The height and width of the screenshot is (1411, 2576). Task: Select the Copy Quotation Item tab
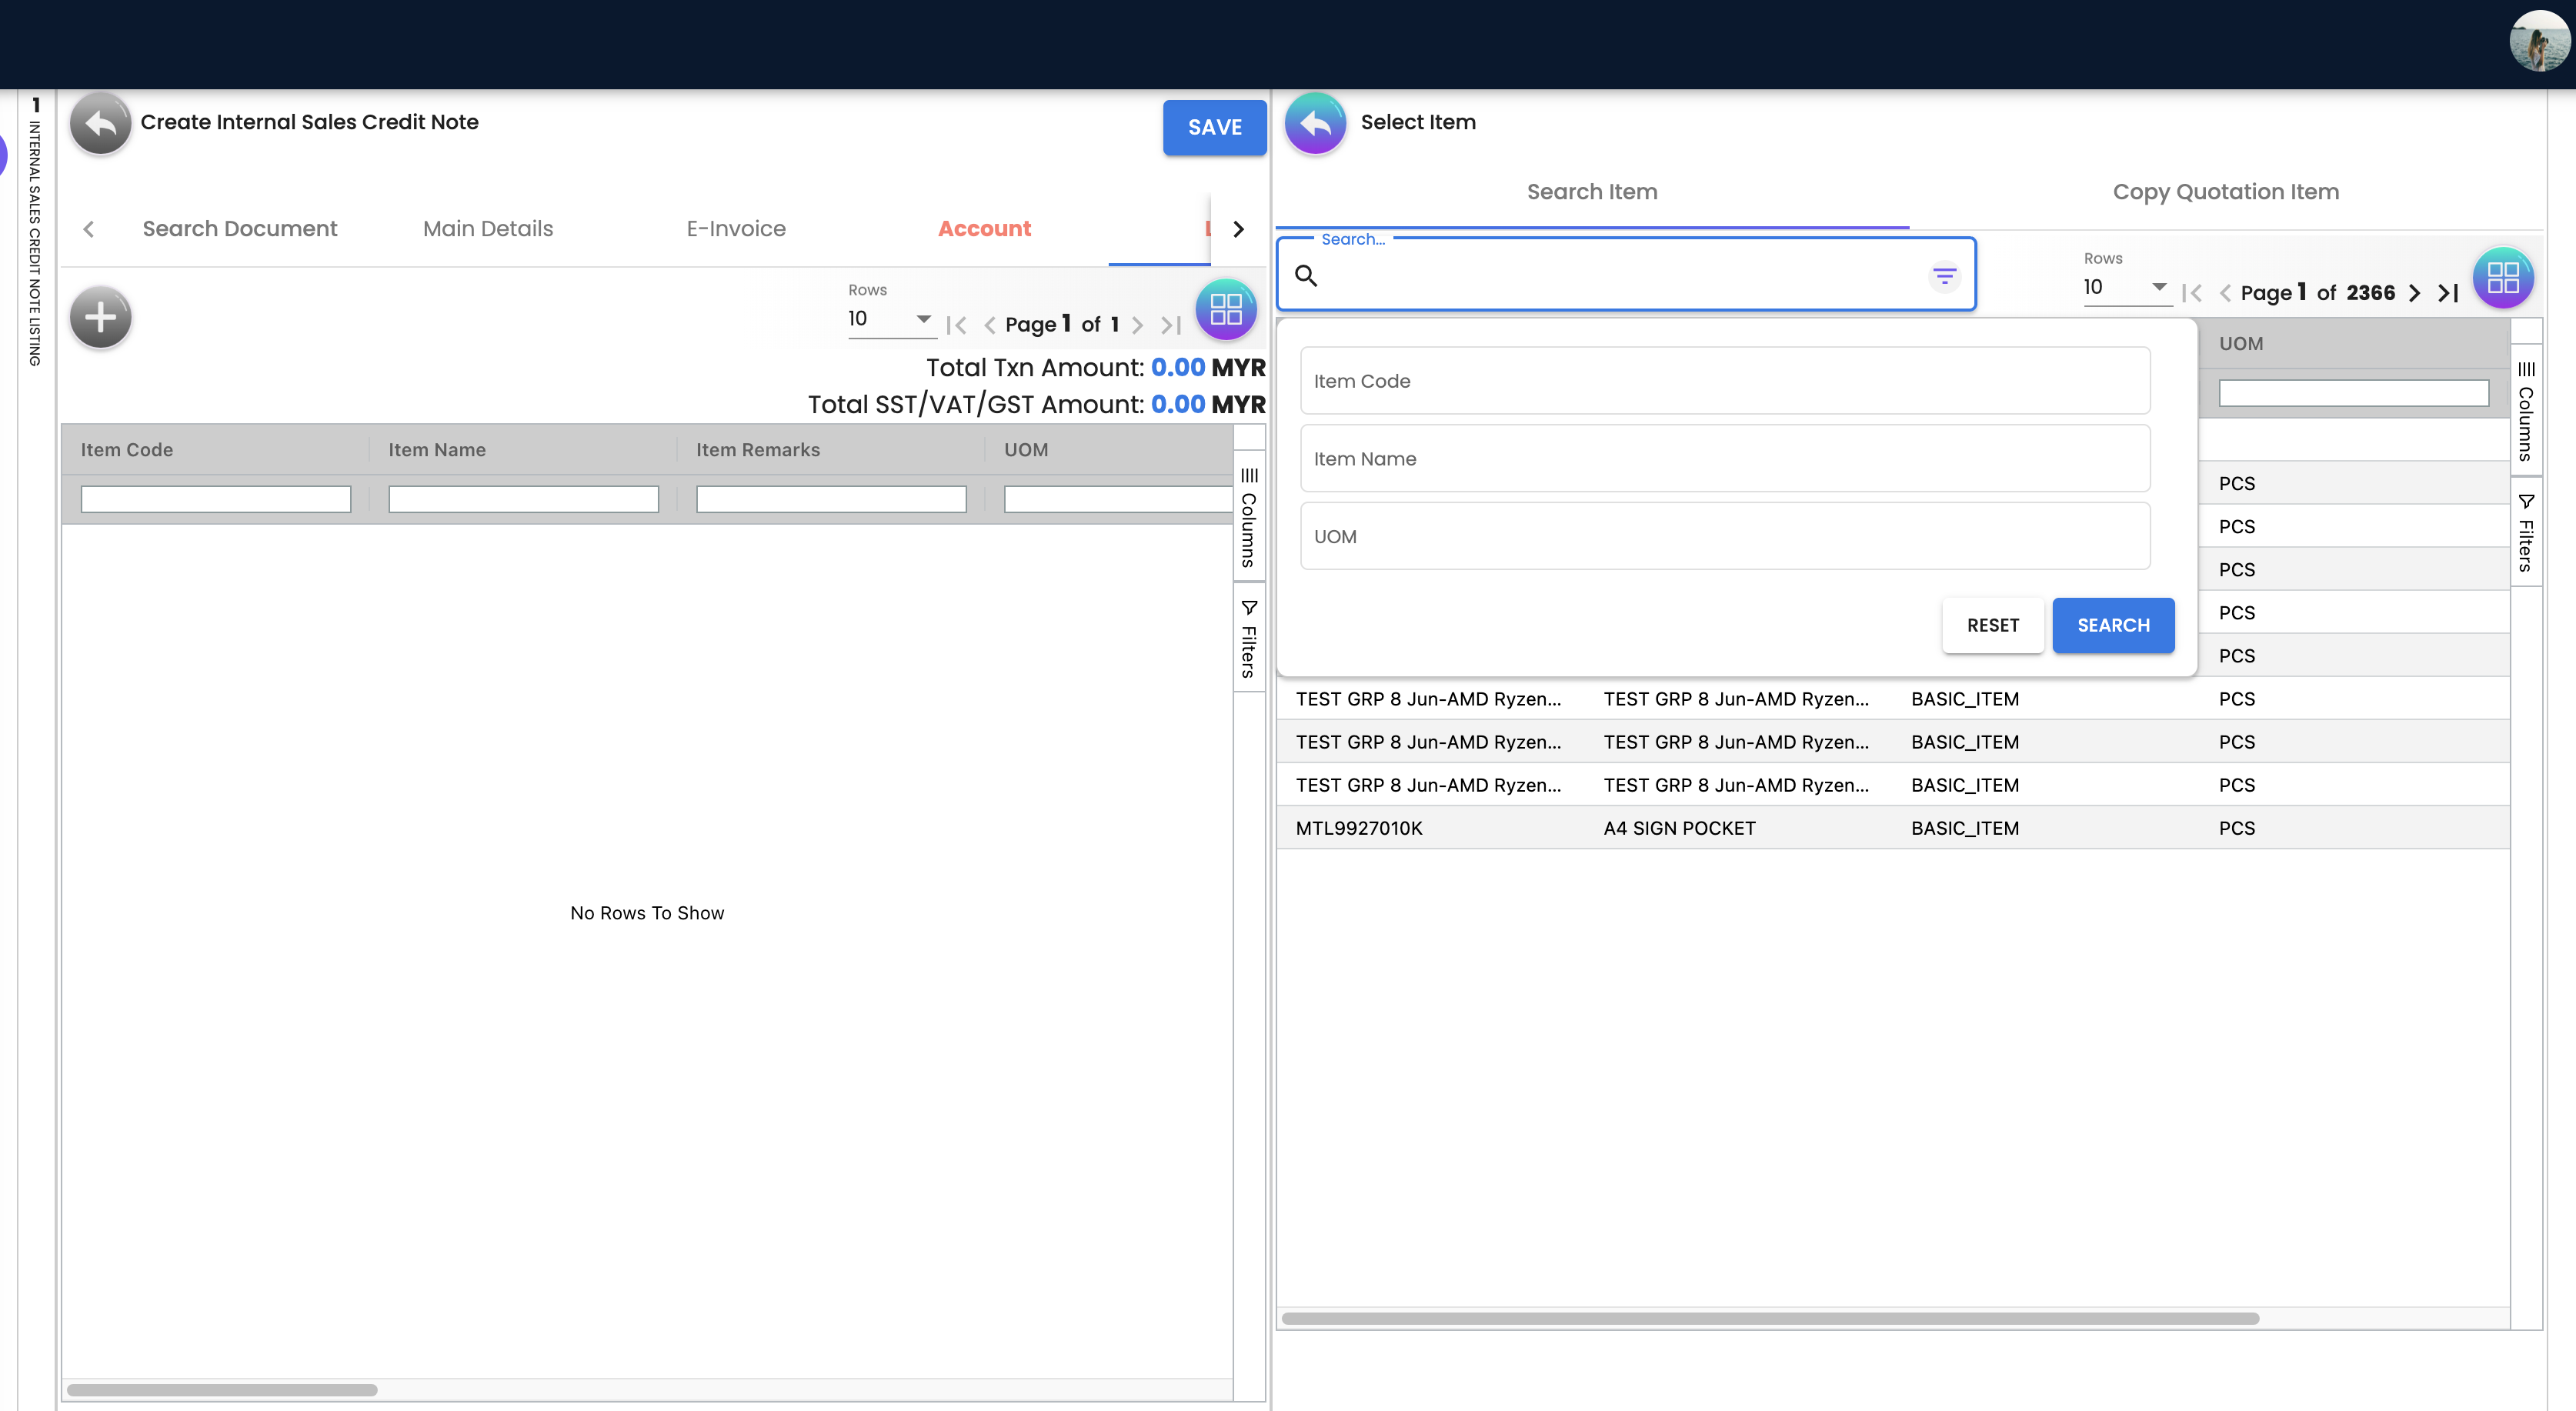point(2225,192)
